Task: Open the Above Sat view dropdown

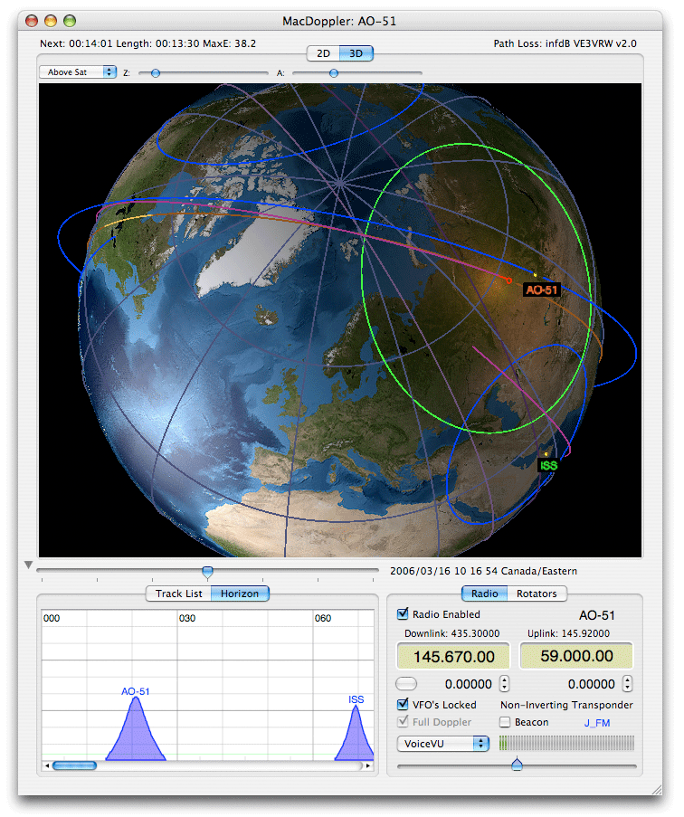Action: point(78,72)
